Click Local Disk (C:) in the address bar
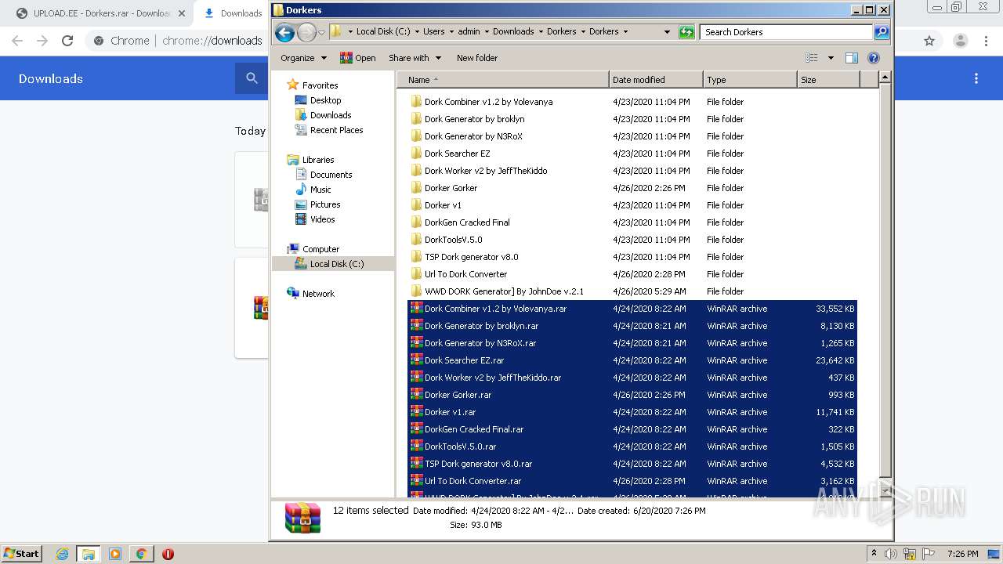 click(383, 32)
